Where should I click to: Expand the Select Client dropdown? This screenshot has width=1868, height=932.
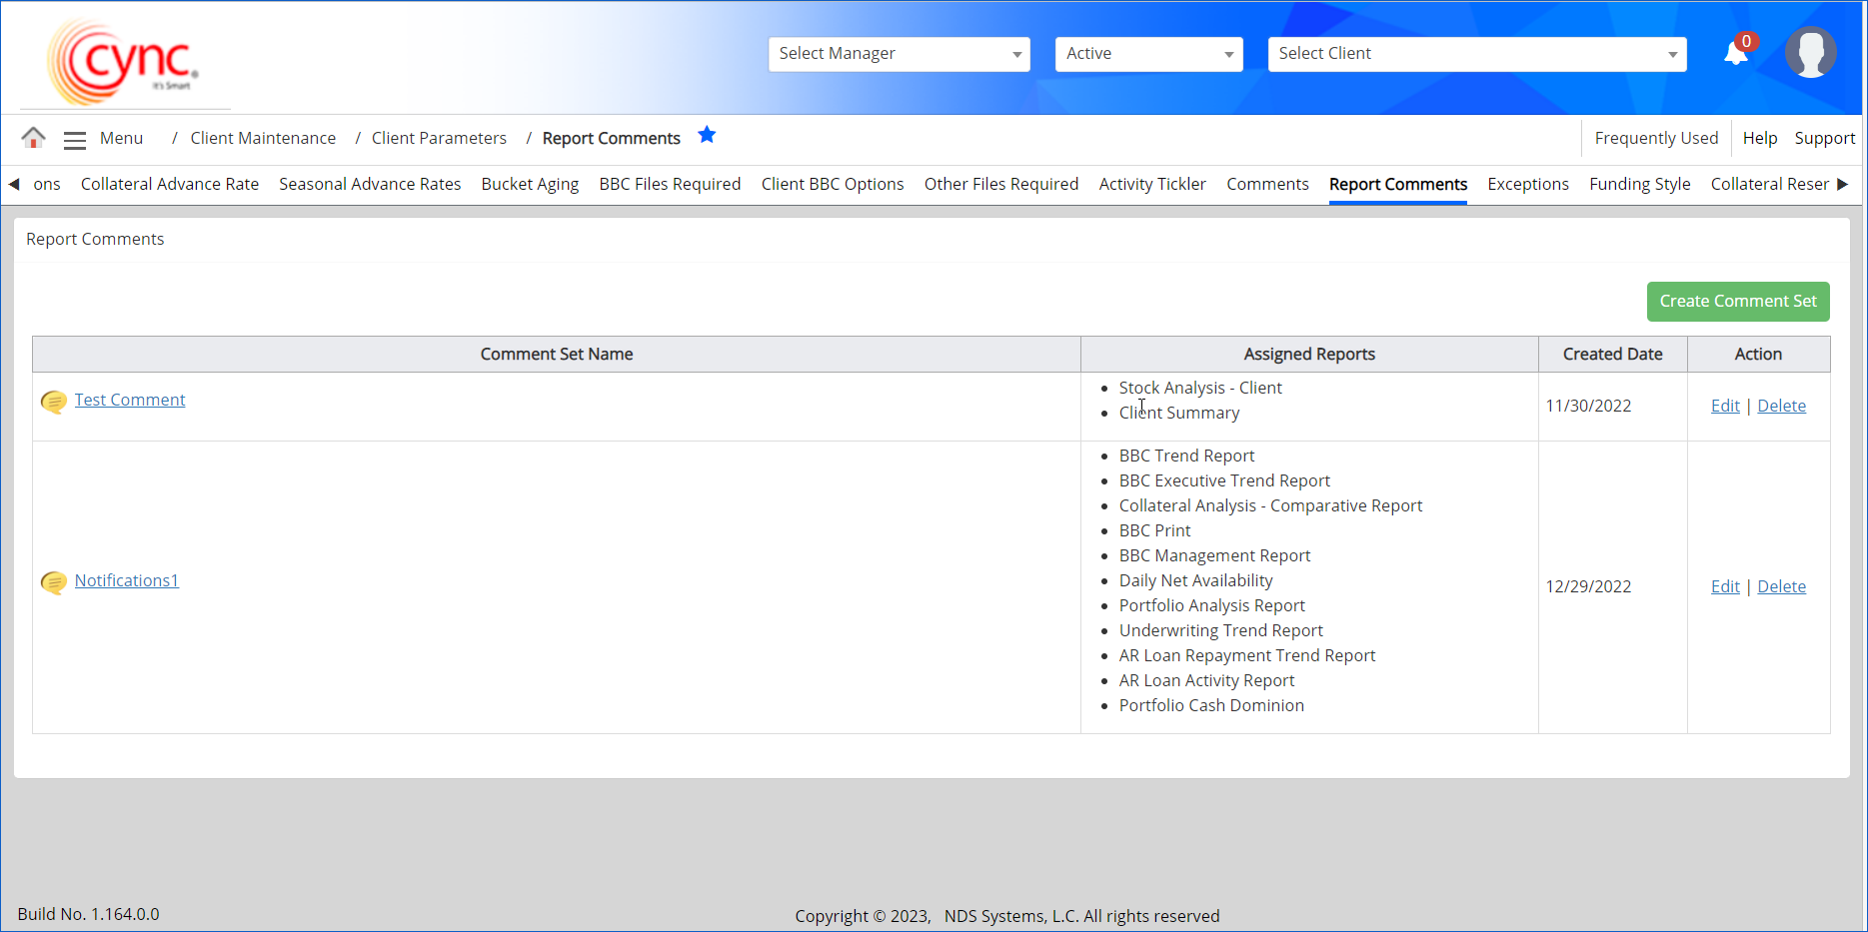pos(1476,54)
